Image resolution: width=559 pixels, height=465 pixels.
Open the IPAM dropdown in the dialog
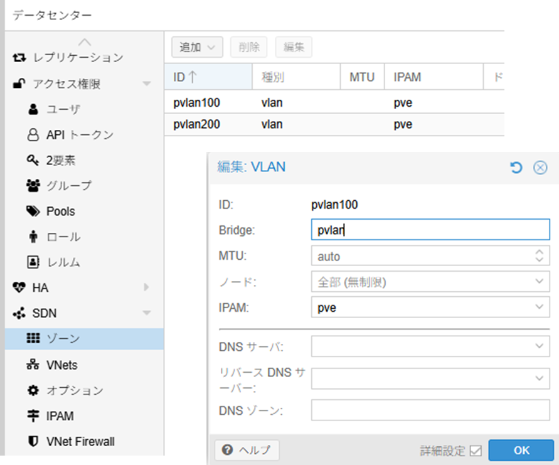(541, 307)
